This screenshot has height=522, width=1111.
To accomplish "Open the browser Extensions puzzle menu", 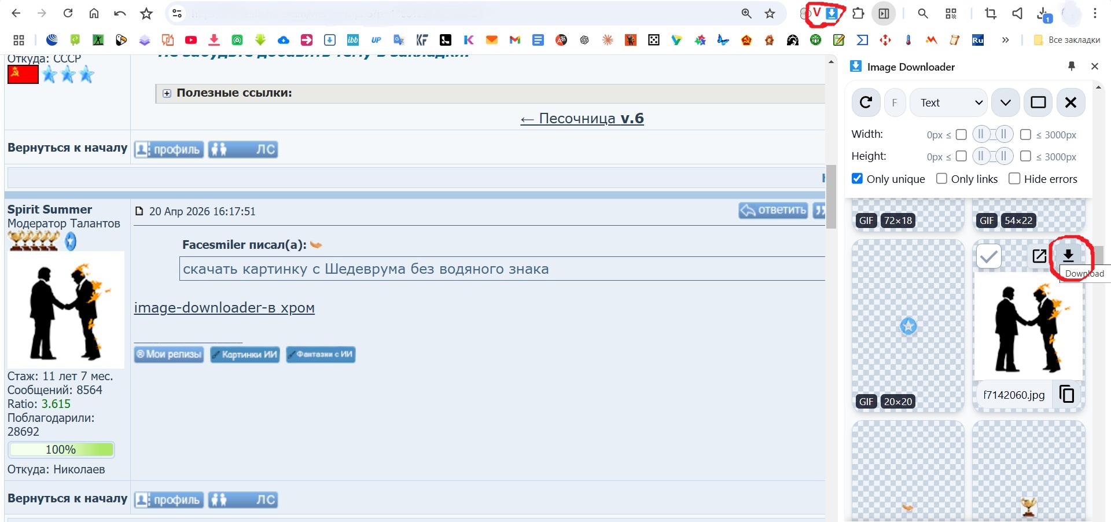I will click(x=858, y=13).
